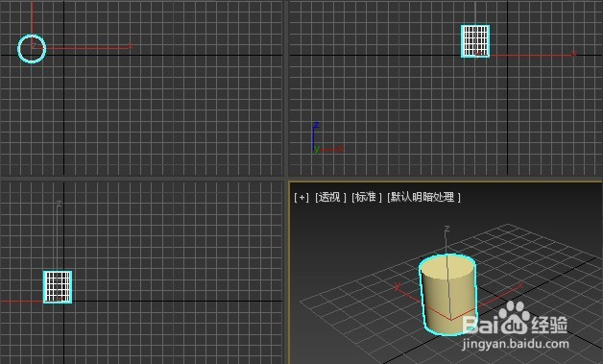Click the world axis tripod in the front viewport

click(x=326, y=138)
